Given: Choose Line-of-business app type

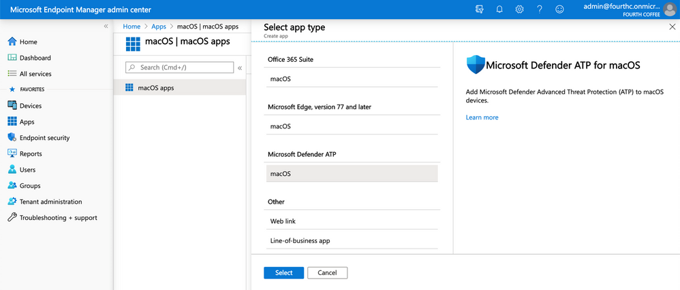Looking at the screenshot, I should pyautogui.click(x=352, y=240).
